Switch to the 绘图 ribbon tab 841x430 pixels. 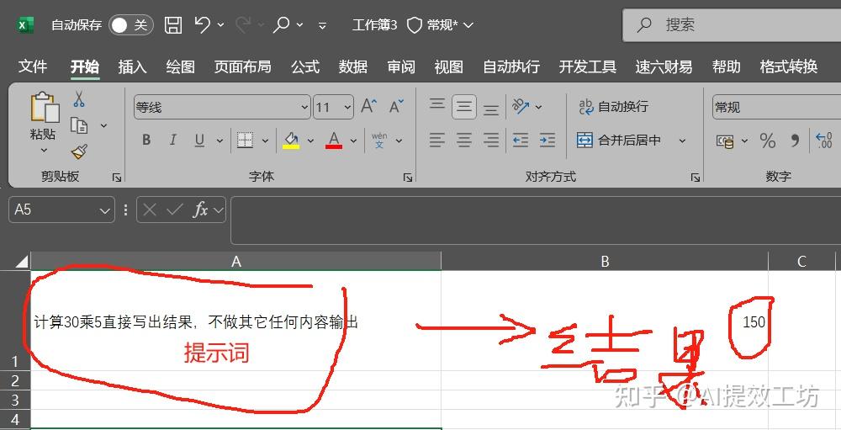(180, 66)
